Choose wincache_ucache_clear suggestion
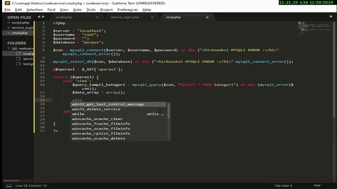This screenshot has height=189, width=337. coord(118,119)
